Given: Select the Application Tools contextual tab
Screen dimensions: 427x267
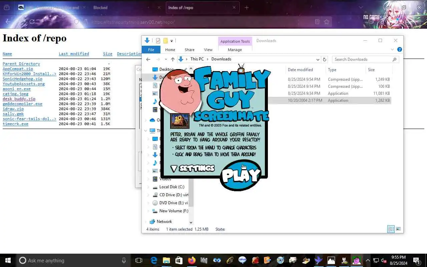Looking at the screenshot, I should click(x=235, y=41).
